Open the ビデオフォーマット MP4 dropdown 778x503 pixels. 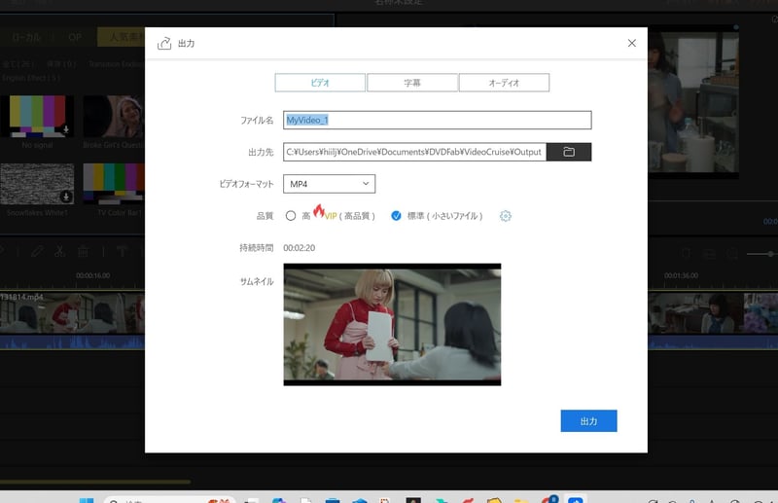(330, 184)
